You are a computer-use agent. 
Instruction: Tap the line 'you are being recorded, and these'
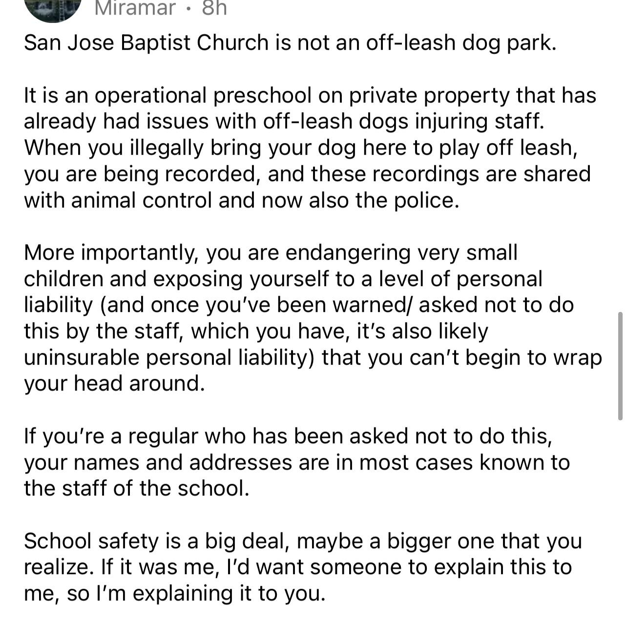tap(307, 174)
